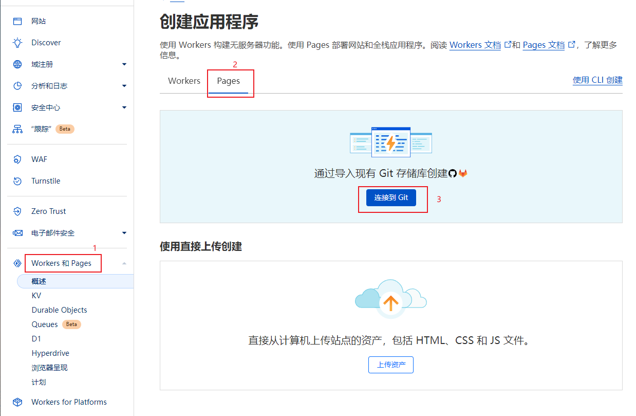The width and height of the screenshot is (636, 416).
Task: Follow the Workers 文档 link
Action: [x=475, y=45]
